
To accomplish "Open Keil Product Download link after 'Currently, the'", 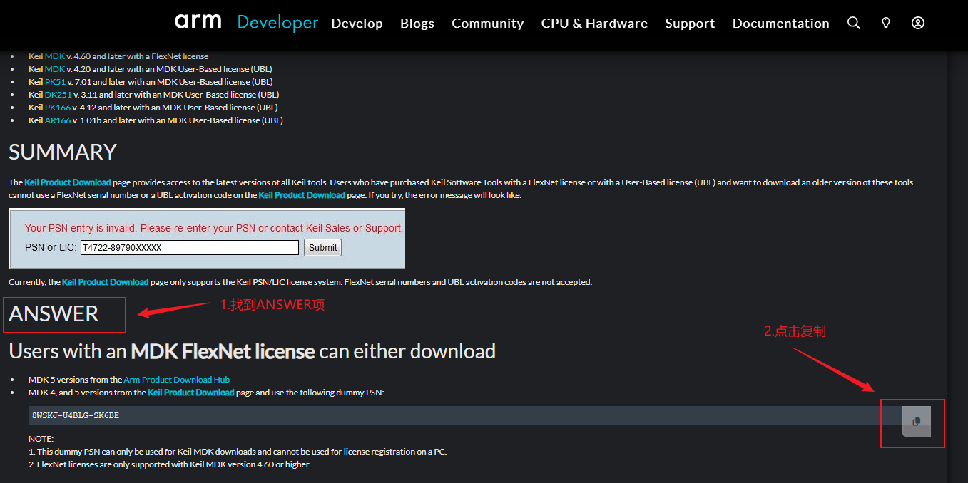I will tap(106, 282).
